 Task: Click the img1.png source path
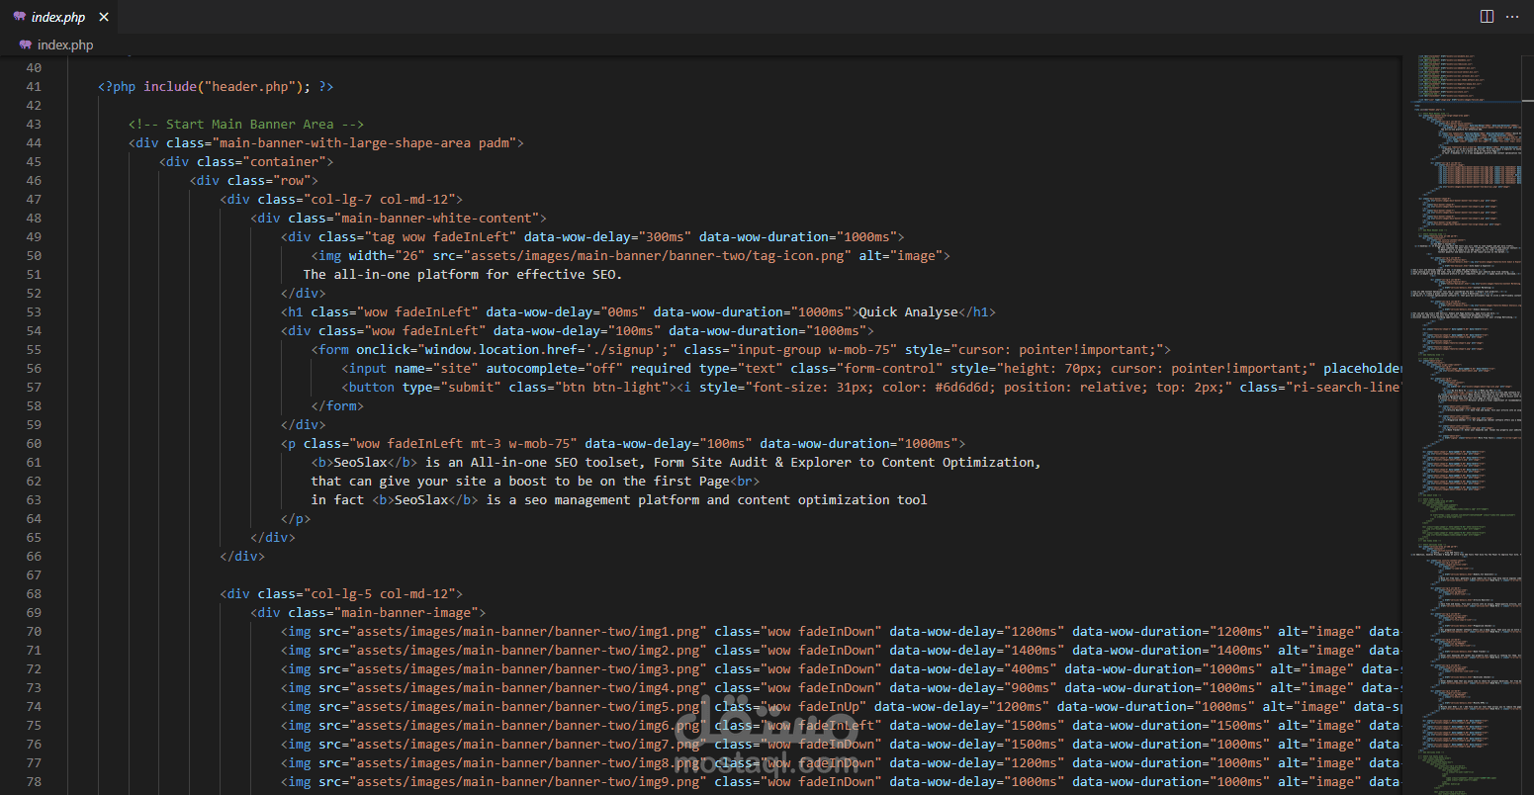pyautogui.click(x=528, y=631)
